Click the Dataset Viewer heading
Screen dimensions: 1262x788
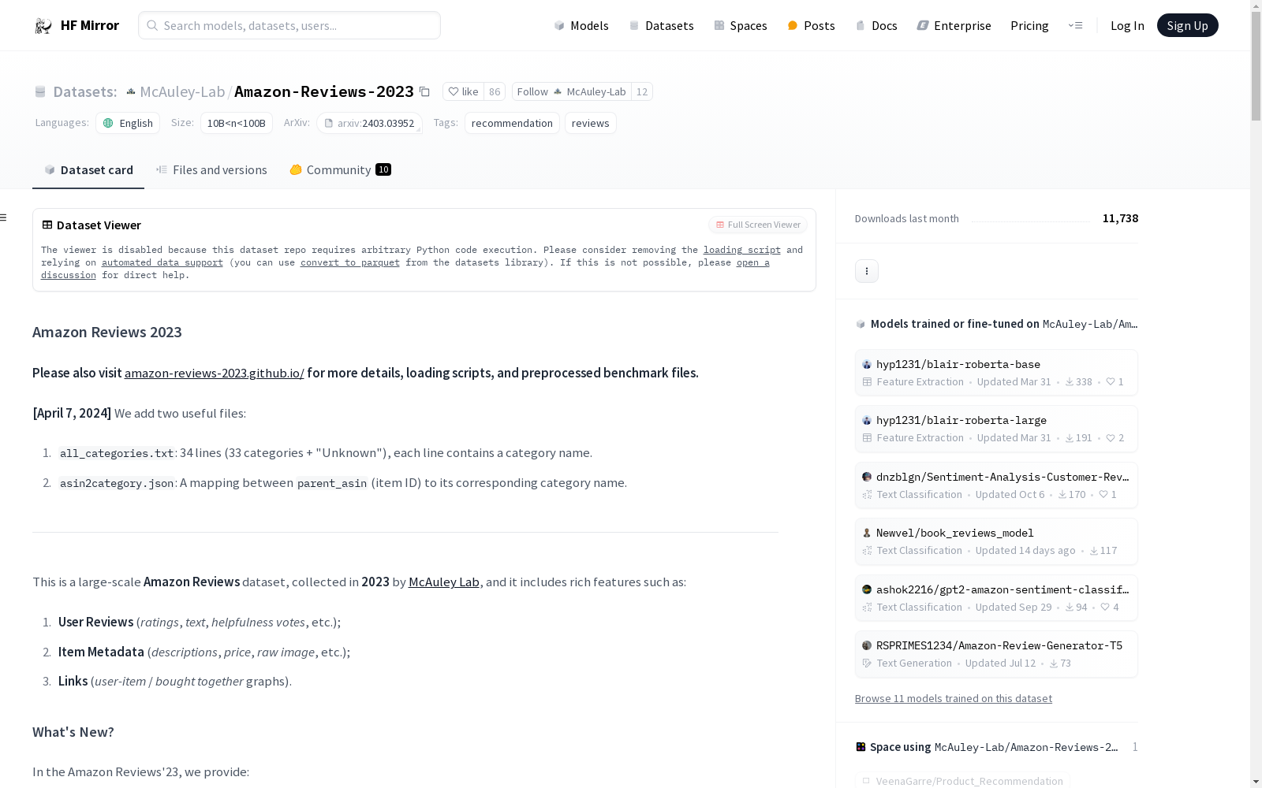(91, 225)
